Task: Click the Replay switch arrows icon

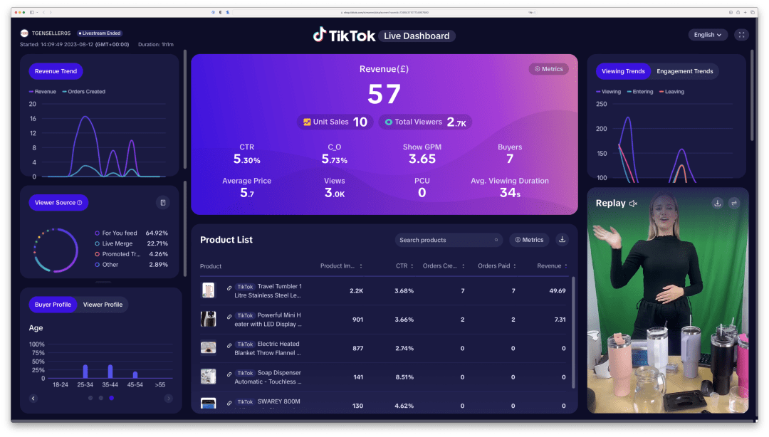Action: 733,203
